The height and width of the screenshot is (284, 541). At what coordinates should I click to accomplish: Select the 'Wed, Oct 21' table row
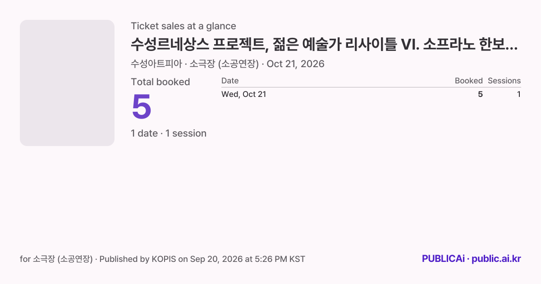click(371, 94)
